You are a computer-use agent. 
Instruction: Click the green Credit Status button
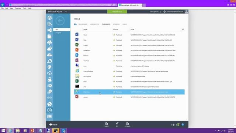tap(117, 11)
